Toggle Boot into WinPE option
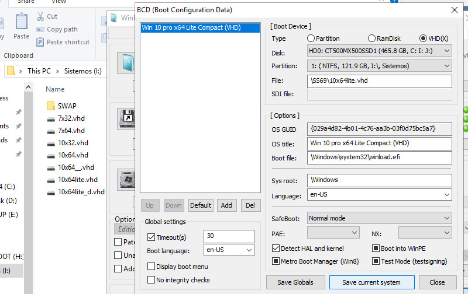Image resolution: width=468 pixels, height=294 pixels. [x=375, y=249]
